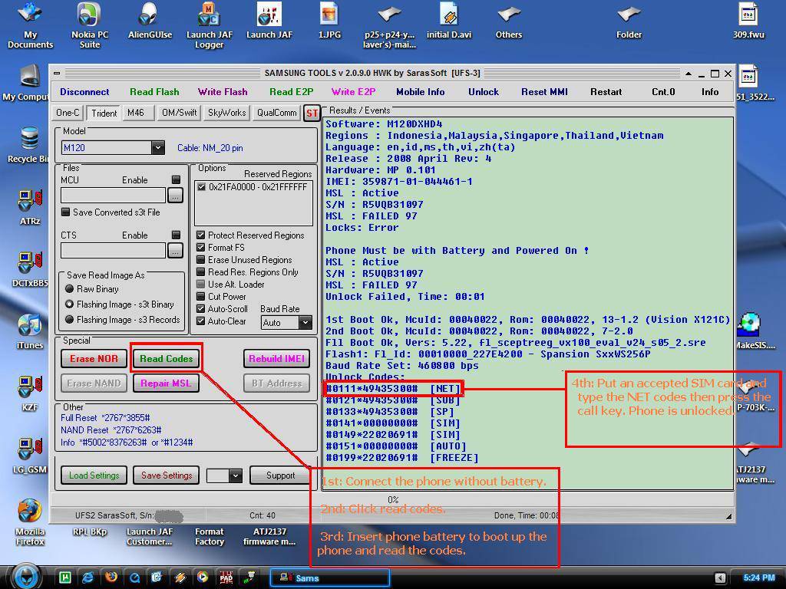Open the Samsung Tools window system menu icon
The image size is (786, 589).
57,73
